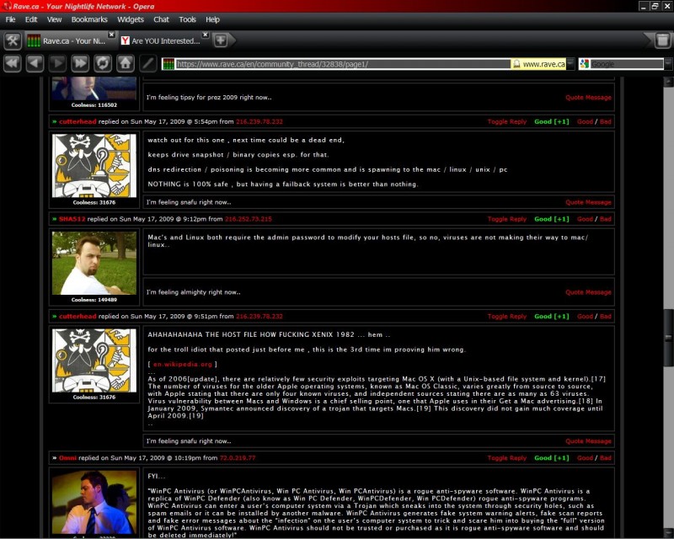Quote Message on SHA512's almighty post
This screenshot has width=674, height=539.
[x=588, y=292]
